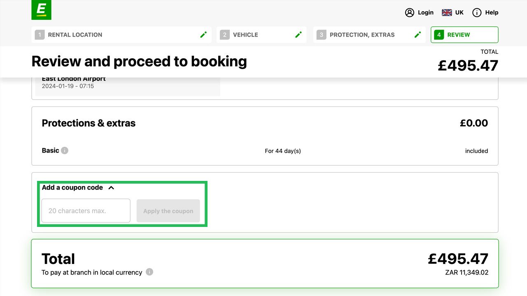Screen dimensions: 527x296
Task: Show info for Basic protection
Action: [x=65, y=150]
